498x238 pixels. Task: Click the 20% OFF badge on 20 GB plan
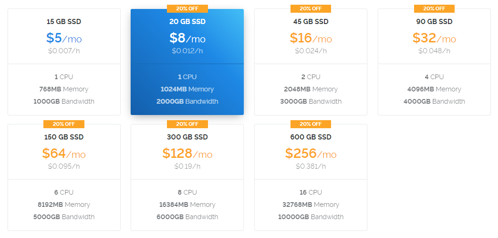click(x=187, y=8)
